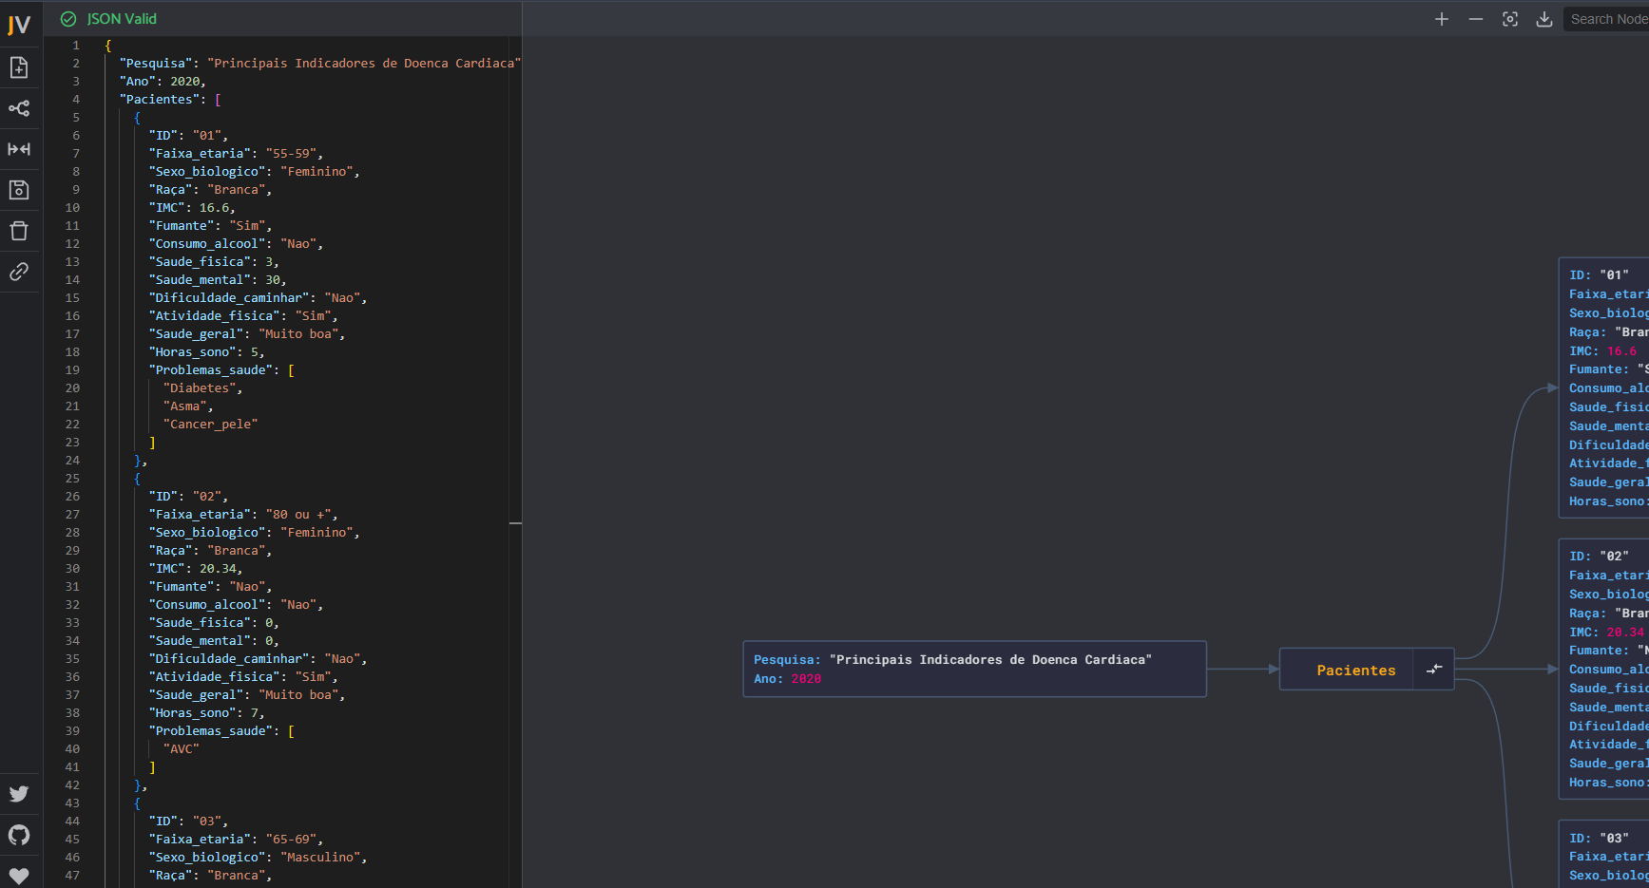1649x888 pixels.
Task: Save the JSON with the floppy disk icon
Action: pos(19,190)
